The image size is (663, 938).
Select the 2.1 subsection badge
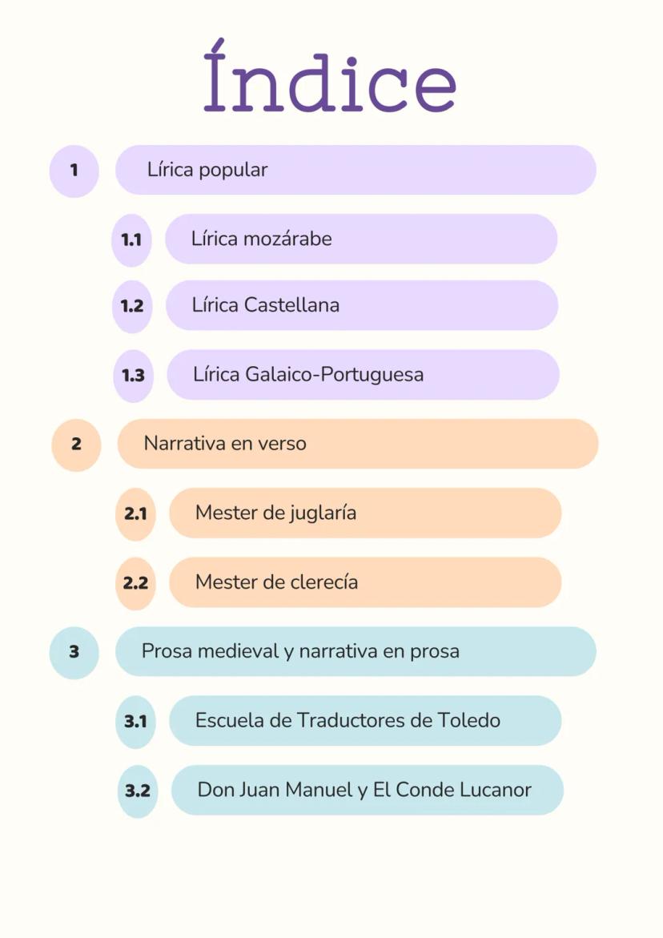coord(135,513)
